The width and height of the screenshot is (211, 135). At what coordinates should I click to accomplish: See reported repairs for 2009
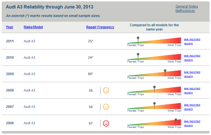[x=192, y=74]
